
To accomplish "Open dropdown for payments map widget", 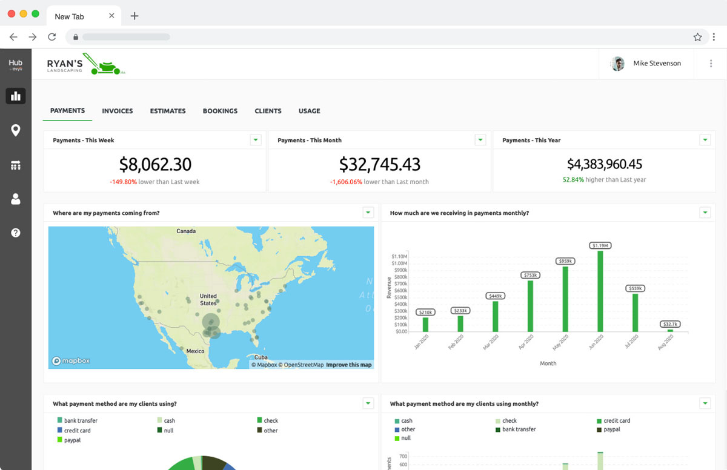I will 368,213.
